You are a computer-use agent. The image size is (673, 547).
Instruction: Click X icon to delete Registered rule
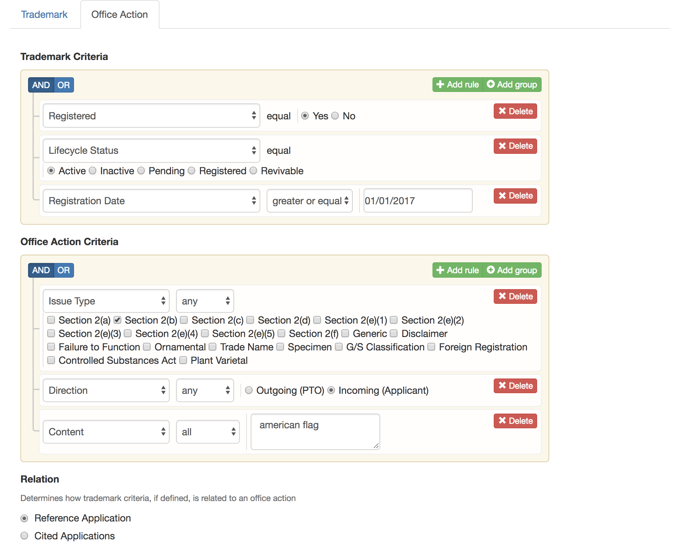pos(502,111)
